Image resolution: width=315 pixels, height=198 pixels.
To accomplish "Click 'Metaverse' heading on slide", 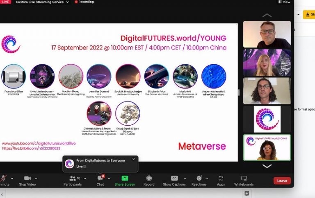I will pyautogui.click(x=202, y=146).
